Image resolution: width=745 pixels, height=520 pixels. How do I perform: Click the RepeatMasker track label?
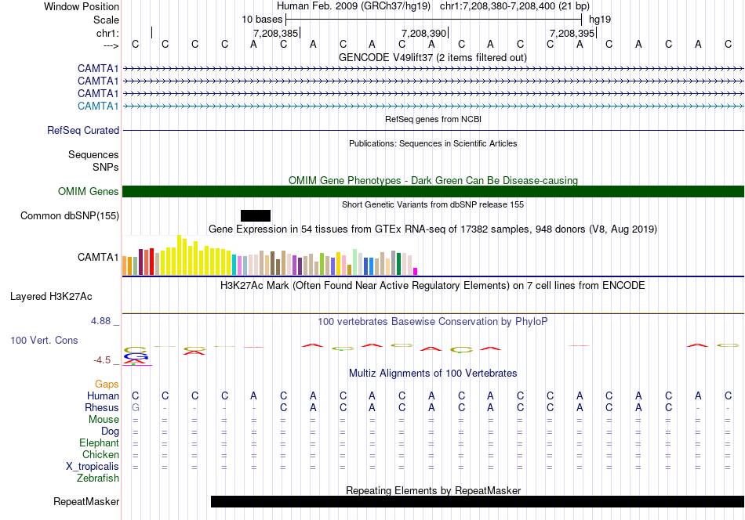click(86, 501)
